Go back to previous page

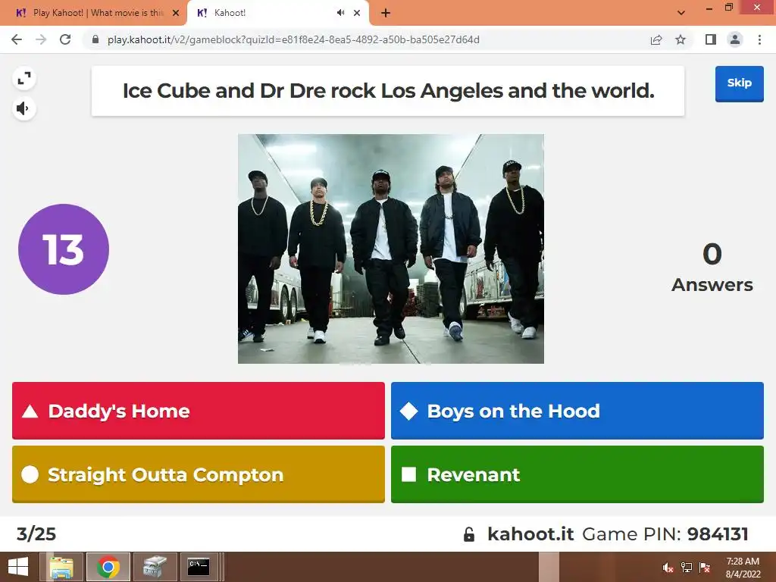[x=17, y=39]
